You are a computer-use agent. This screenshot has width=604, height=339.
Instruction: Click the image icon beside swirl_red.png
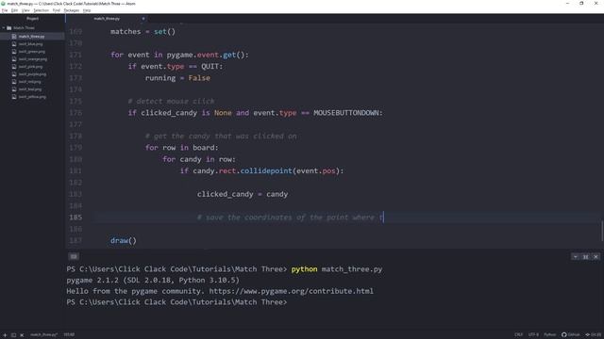tap(14, 82)
